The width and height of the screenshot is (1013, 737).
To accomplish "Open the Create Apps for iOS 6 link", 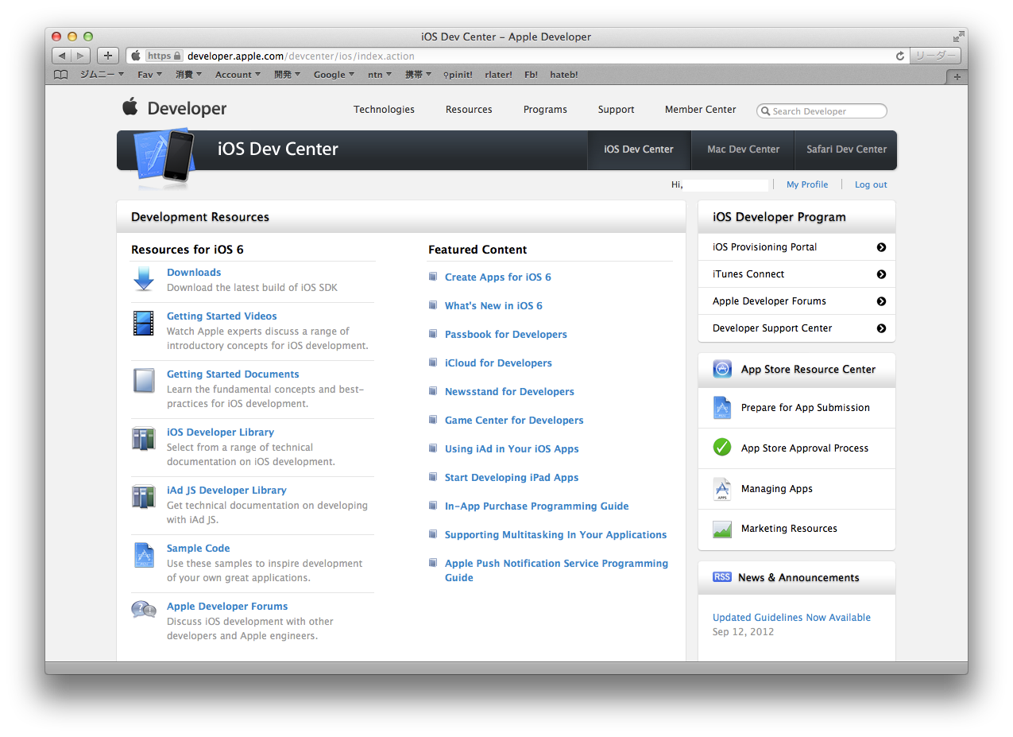I will 497,277.
